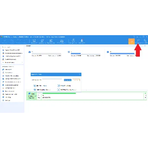Focus the license code input field in dialog
The image size is (148, 148).
click(52, 80)
